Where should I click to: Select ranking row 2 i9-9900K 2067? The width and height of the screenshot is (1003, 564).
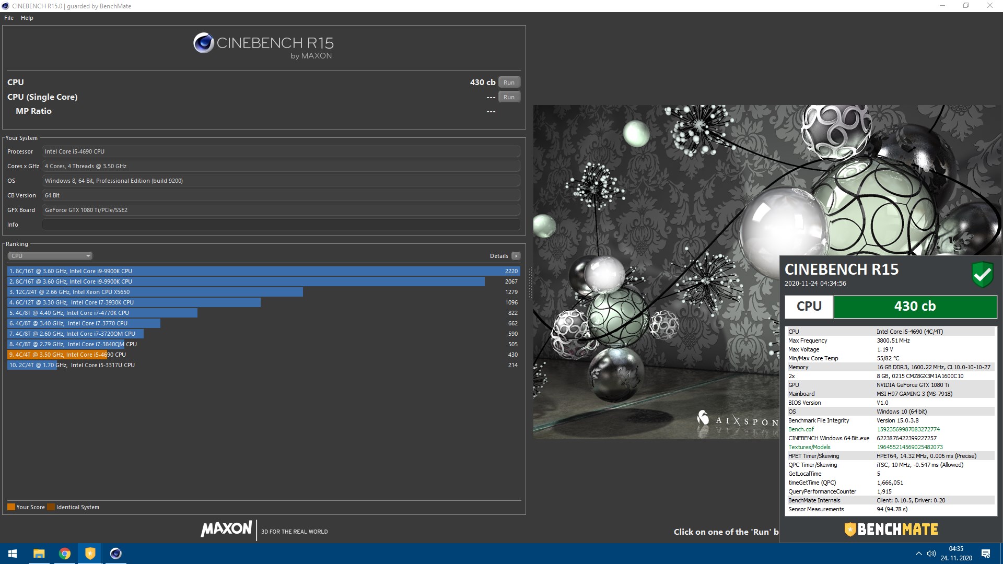pos(263,281)
